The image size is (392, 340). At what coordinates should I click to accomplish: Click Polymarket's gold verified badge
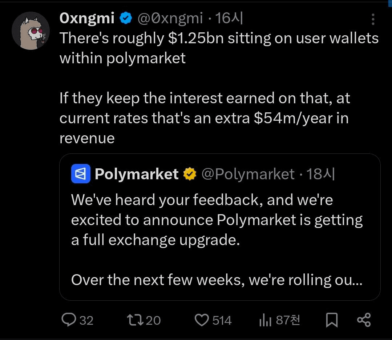189,174
